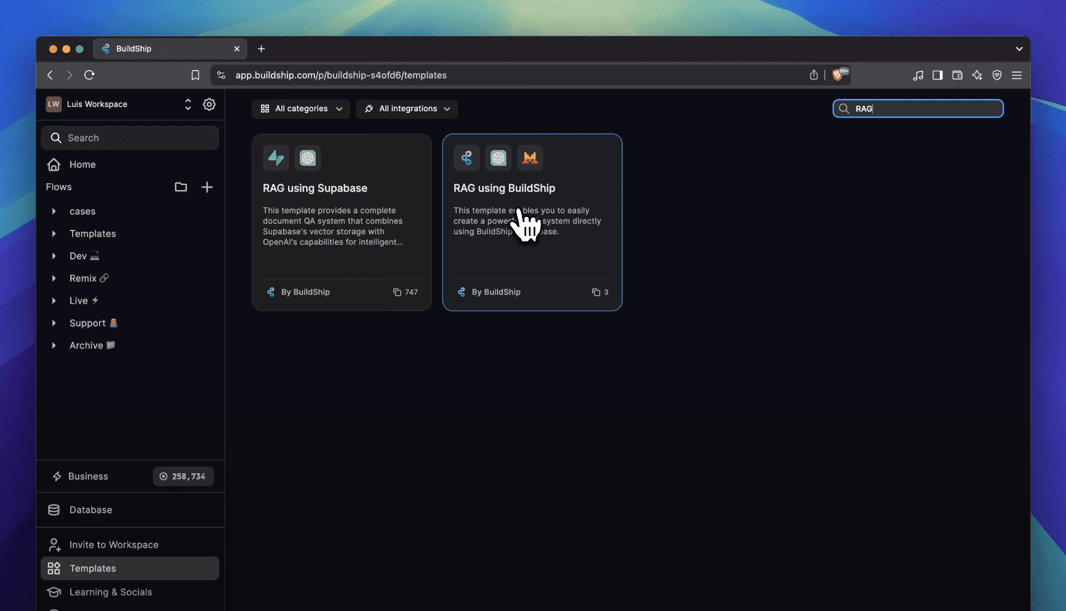Toggle the browser sidebar panel icon
This screenshot has width=1066, height=611.
click(x=937, y=75)
